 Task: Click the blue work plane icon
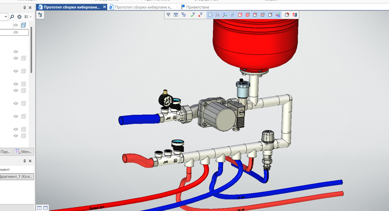point(232,15)
